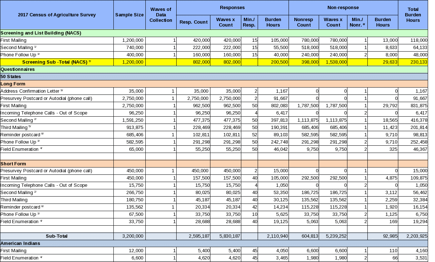Click the "Total Burden Hours" column header

click(x=413, y=15)
